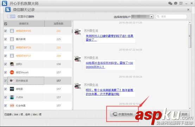Uncheck the 未知好友9745 checkbox
195x127 pixels.
click(6, 31)
